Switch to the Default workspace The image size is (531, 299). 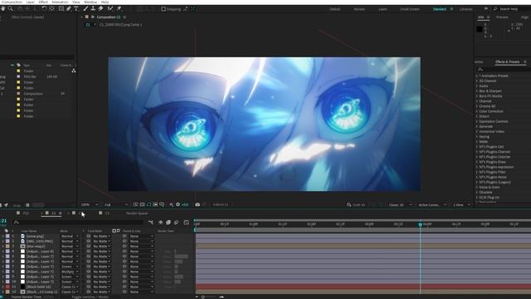334,9
